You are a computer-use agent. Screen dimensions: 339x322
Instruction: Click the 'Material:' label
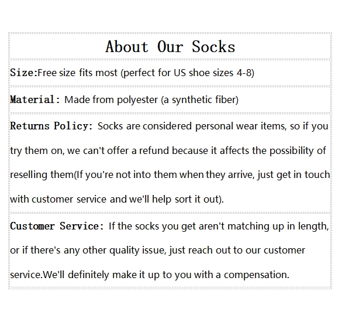coord(35,100)
